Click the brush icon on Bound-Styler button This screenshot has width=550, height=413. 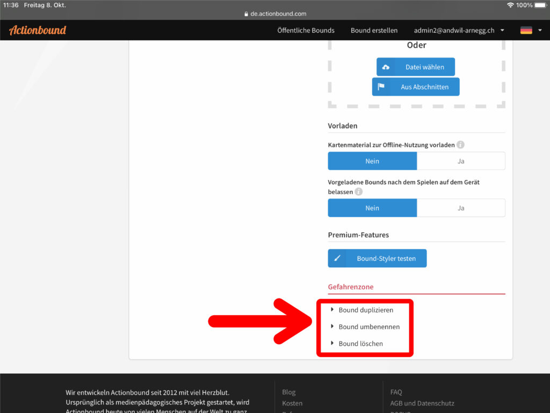click(337, 258)
